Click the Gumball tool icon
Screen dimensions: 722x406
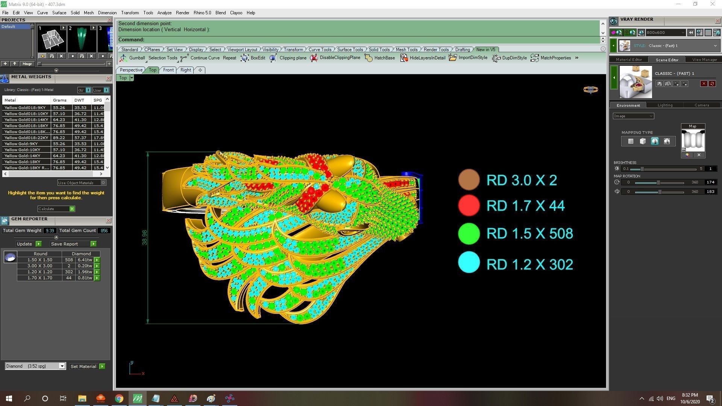tap(123, 58)
